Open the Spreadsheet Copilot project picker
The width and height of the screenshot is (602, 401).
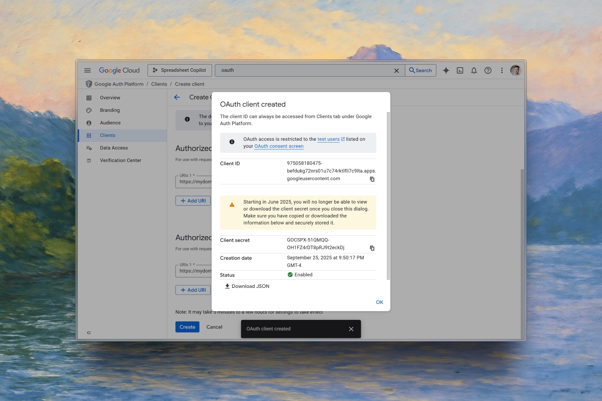pyautogui.click(x=180, y=70)
